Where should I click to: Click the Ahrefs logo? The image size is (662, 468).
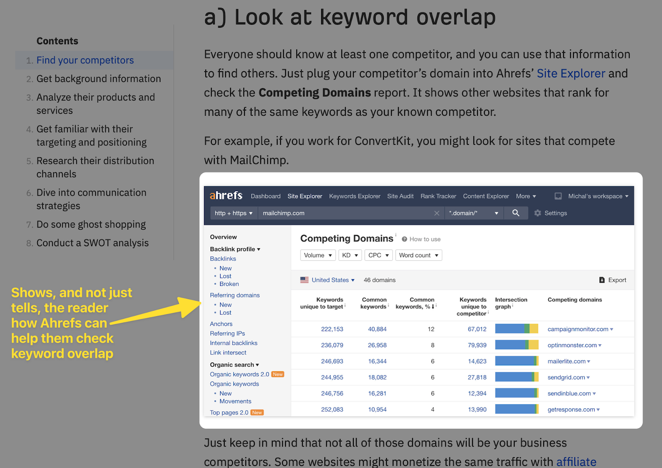tap(225, 195)
